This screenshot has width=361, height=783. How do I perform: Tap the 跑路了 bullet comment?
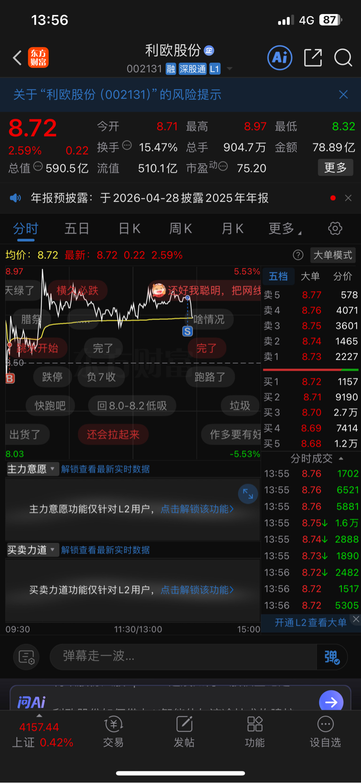pyautogui.click(x=210, y=377)
